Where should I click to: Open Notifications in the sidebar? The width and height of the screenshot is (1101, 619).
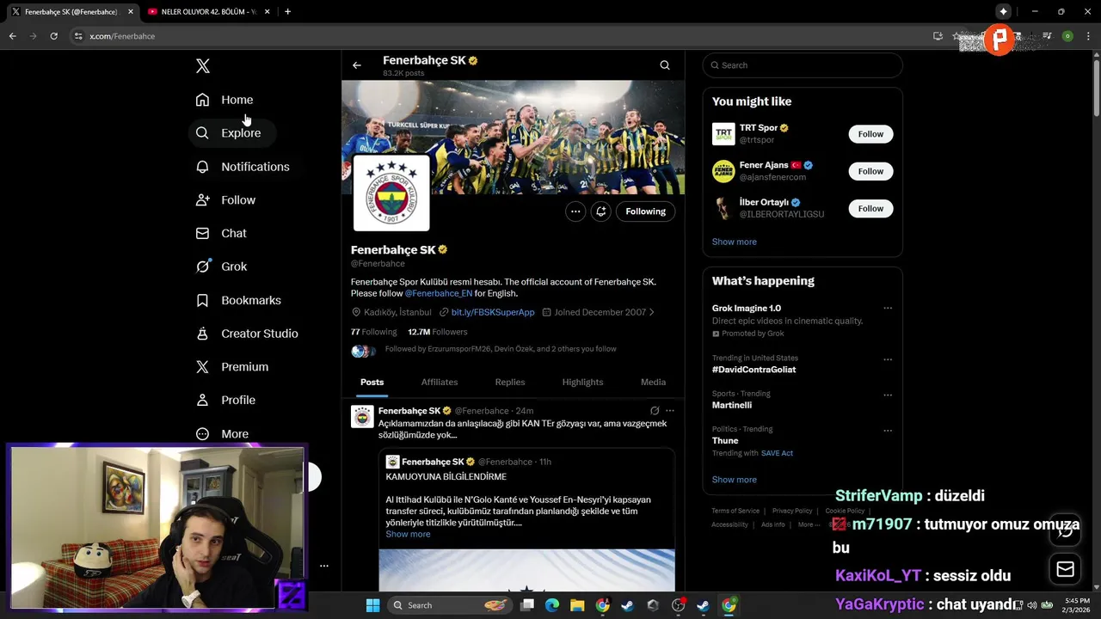click(243, 167)
